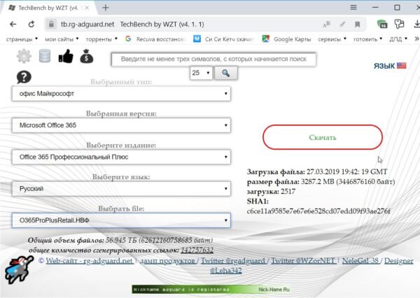420x298 pixels.
Task: Open file dropdown 'O365ProPlusRetail'
Action: (x=121, y=220)
